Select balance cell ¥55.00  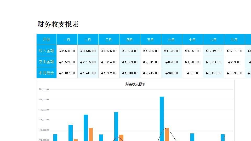pos(193,73)
